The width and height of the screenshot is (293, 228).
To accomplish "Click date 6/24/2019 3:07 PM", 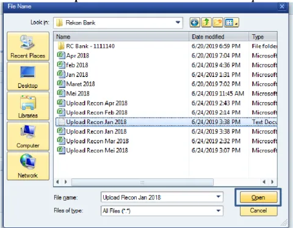I will (x=216, y=150).
